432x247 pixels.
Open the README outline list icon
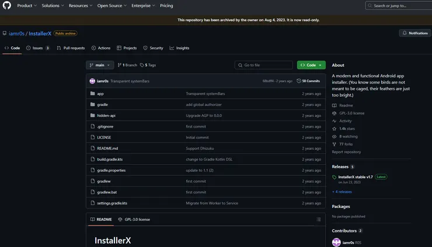tap(318, 220)
